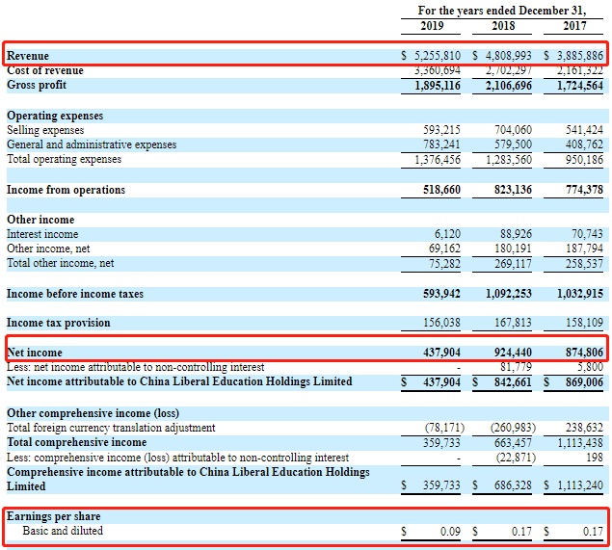
Task: Select 2017 Income from operations 774,378
Action: tap(584, 190)
